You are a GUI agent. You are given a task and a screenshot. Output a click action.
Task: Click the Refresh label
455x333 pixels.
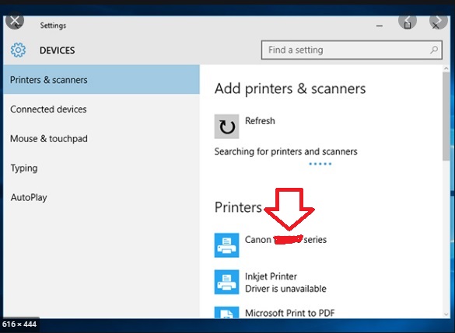point(260,121)
